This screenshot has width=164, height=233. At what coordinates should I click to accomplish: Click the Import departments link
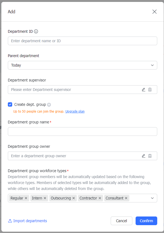tap(27, 221)
